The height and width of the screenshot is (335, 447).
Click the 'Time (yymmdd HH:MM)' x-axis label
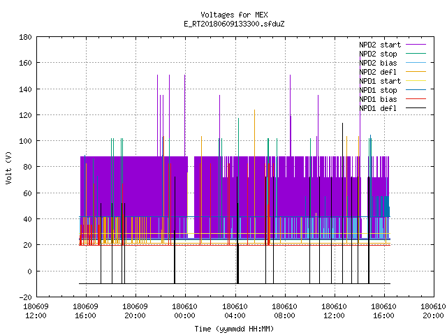pyautogui.click(x=234, y=329)
